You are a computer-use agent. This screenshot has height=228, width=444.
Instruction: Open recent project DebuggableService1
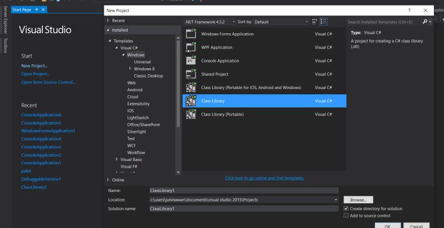coord(41,179)
